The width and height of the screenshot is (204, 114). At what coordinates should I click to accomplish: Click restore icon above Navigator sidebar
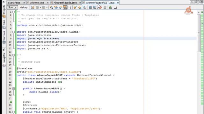tap(4, 50)
